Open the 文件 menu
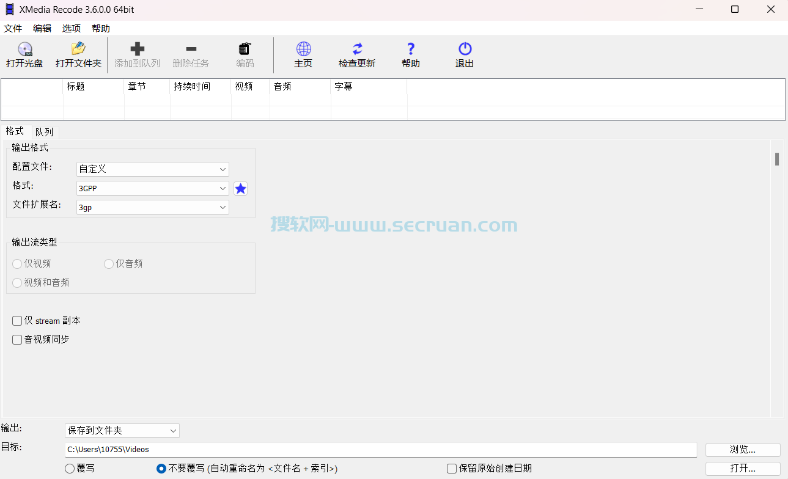This screenshot has width=788, height=479. tap(13, 28)
